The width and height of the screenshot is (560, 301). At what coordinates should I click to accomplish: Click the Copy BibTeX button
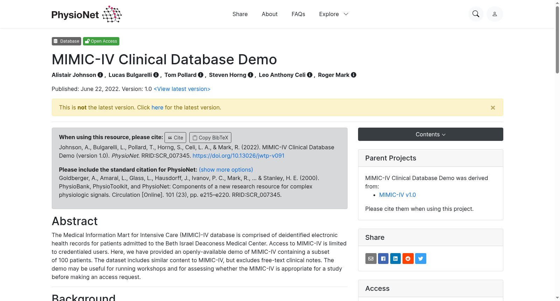click(210, 137)
